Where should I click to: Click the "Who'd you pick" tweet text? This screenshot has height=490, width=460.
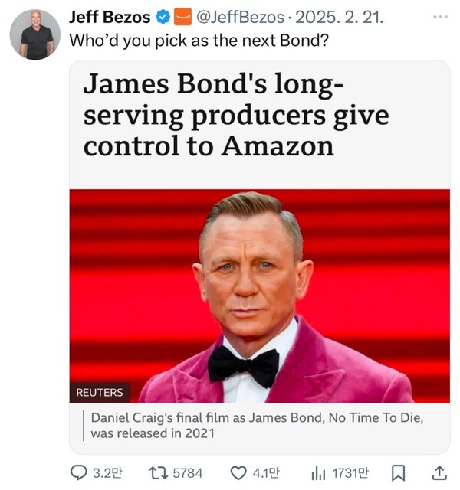tap(199, 40)
